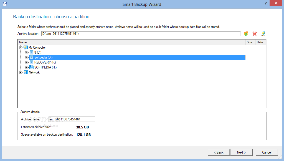Expand the SOFTPEDIA (H:) drive node
The width and height of the screenshot is (284, 161).
pyautogui.click(x=26, y=67)
